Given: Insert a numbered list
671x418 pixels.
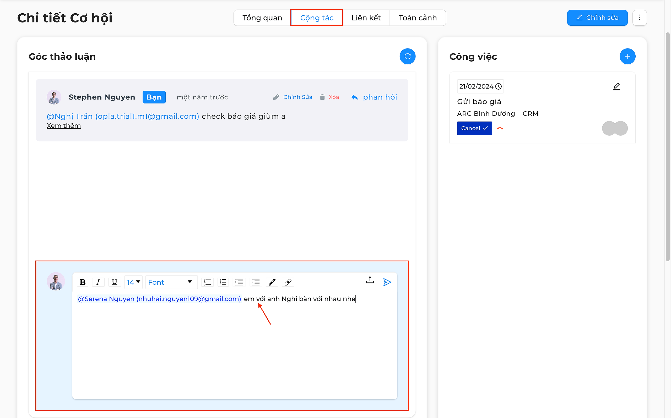Looking at the screenshot, I should point(223,282).
